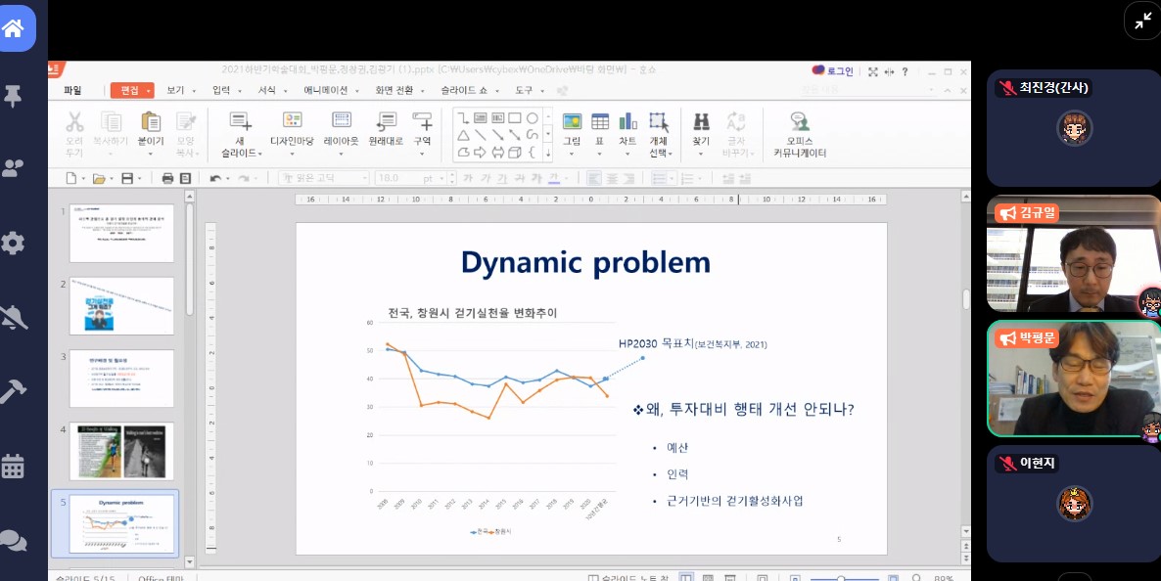
Task: Insert a picture using the 그림 icon
Action: pos(573,122)
